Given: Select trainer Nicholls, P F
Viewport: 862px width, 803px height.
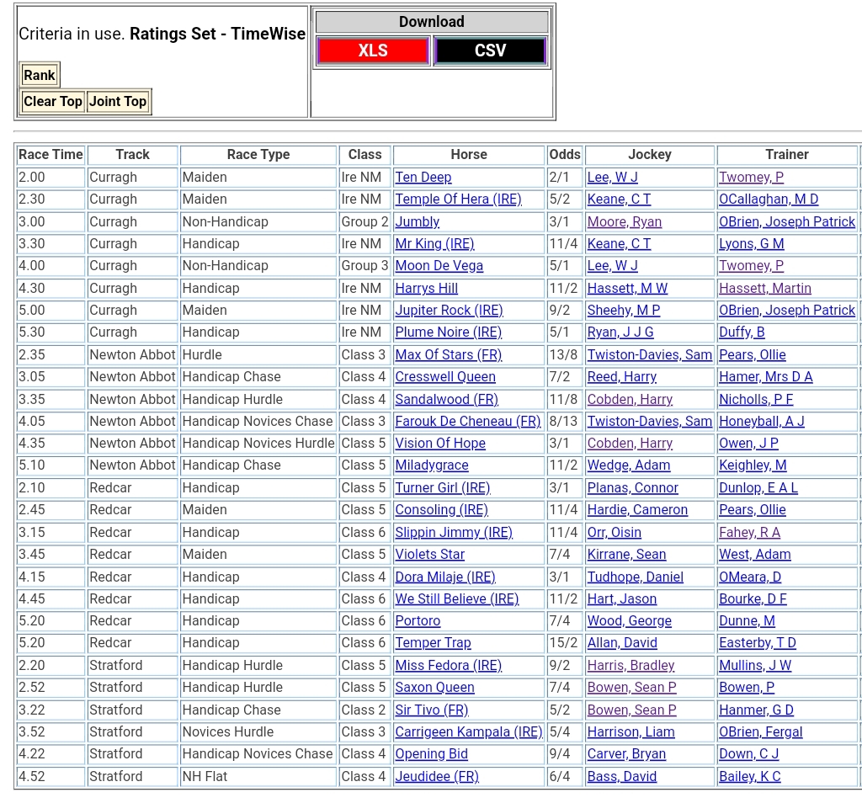Looking at the screenshot, I should coord(755,400).
